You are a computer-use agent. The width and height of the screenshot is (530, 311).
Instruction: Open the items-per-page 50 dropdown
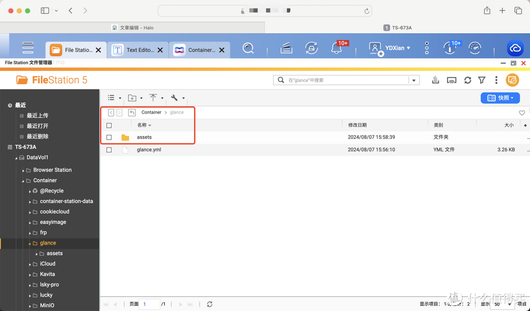[502, 304]
